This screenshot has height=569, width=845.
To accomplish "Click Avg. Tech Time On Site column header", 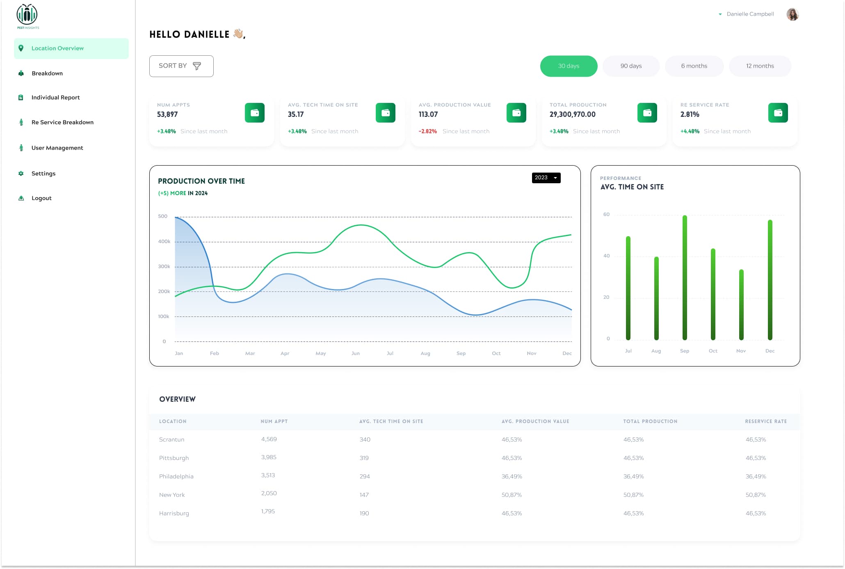I will coord(391,421).
